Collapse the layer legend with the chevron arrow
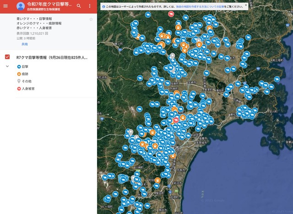The width and height of the screenshot is (293, 214). pyautogui.click(x=7, y=67)
